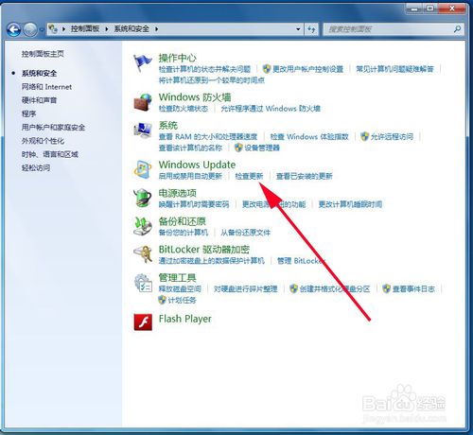Screen dimensions: 473x435
Task: Click 更改计算机睡眠时间 link
Action: [350, 204]
